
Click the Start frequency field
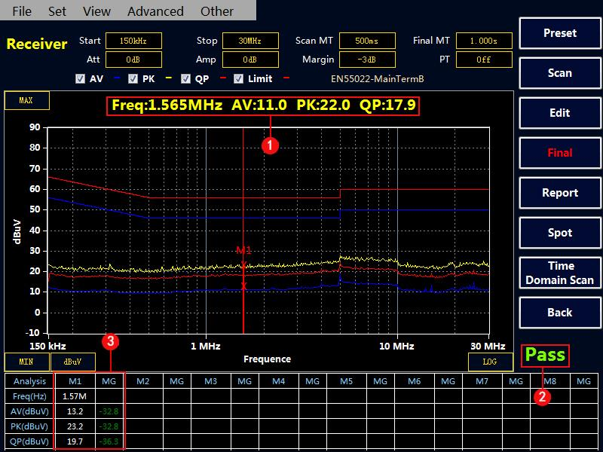coord(133,41)
